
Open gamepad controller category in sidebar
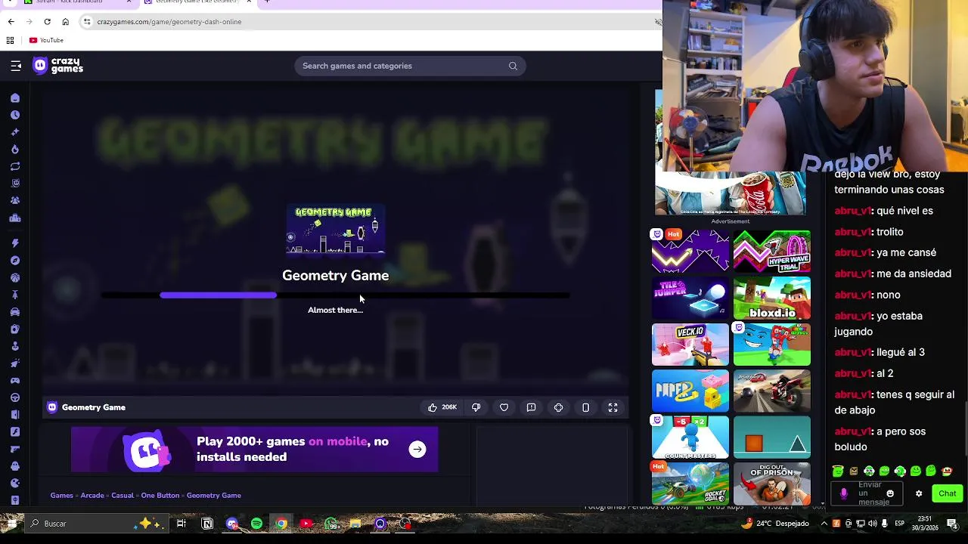(15, 381)
